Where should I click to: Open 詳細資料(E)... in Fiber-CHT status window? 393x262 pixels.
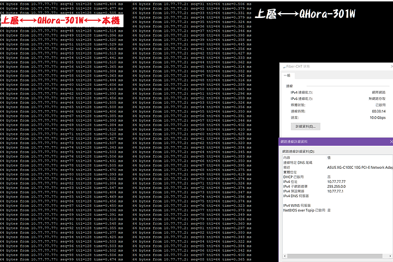[306, 127]
